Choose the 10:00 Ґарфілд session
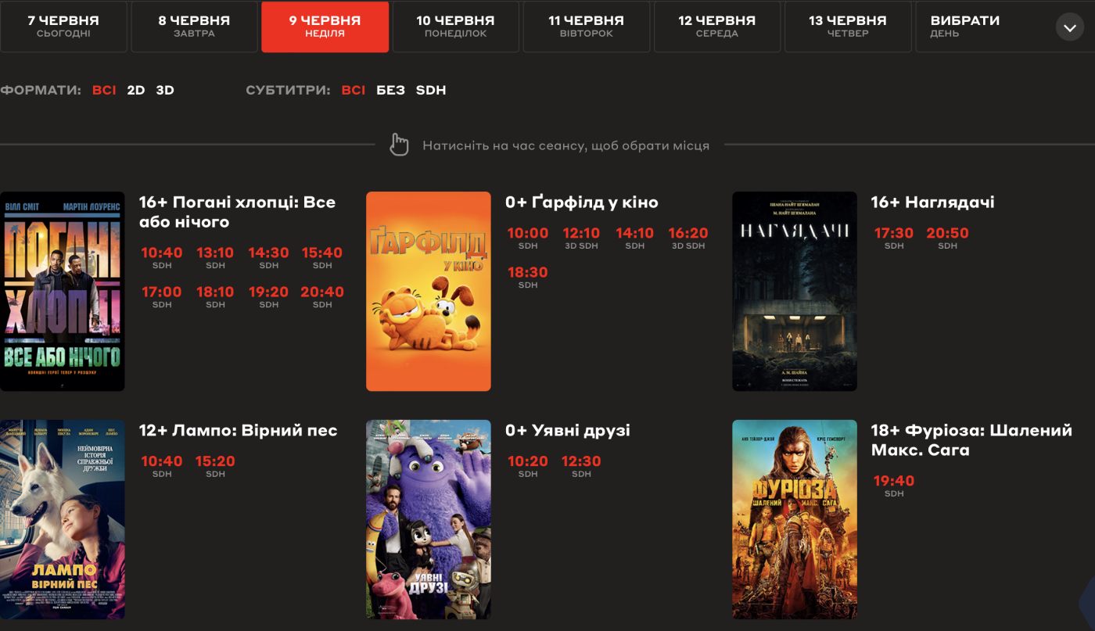This screenshot has width=1095, height=631. coord(528,238)
